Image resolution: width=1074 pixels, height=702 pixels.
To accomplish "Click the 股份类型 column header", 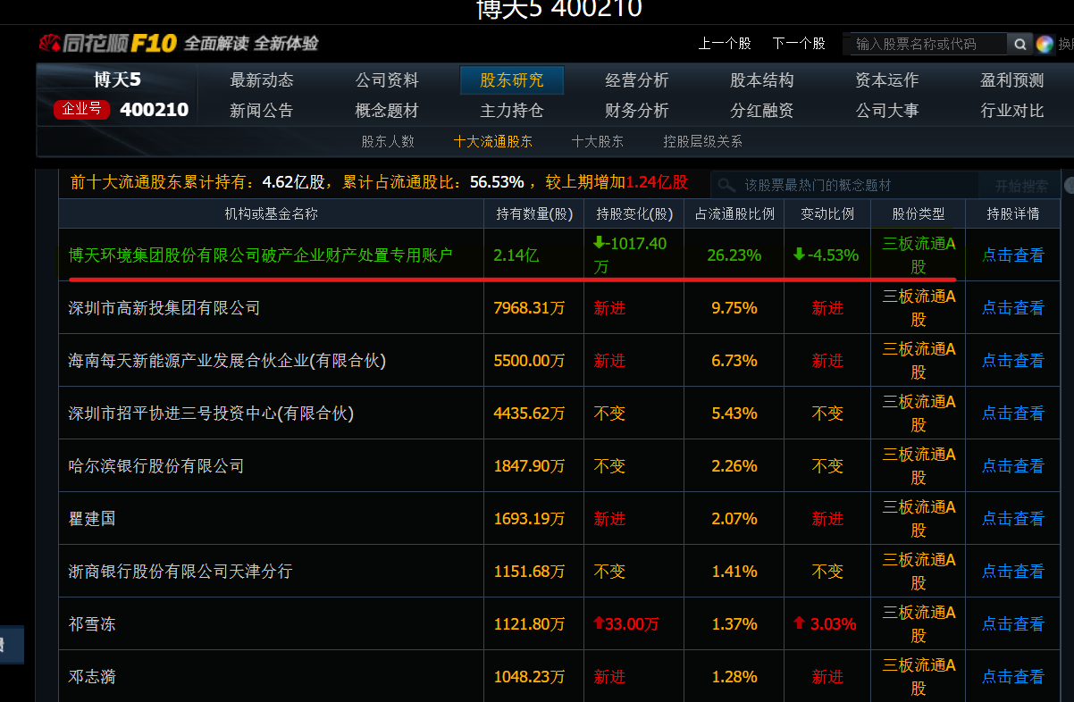I will [x=919, y=214].
